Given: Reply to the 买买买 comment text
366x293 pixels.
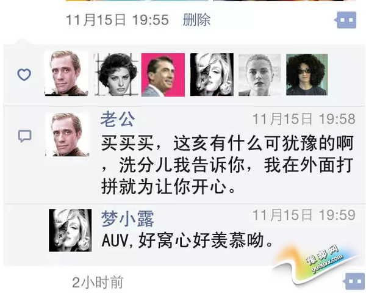Looking at the screenshot, I should click(x=228, y=165).
